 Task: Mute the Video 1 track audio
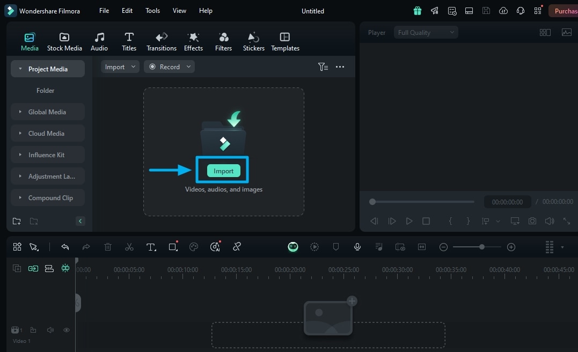pos(50,330)
